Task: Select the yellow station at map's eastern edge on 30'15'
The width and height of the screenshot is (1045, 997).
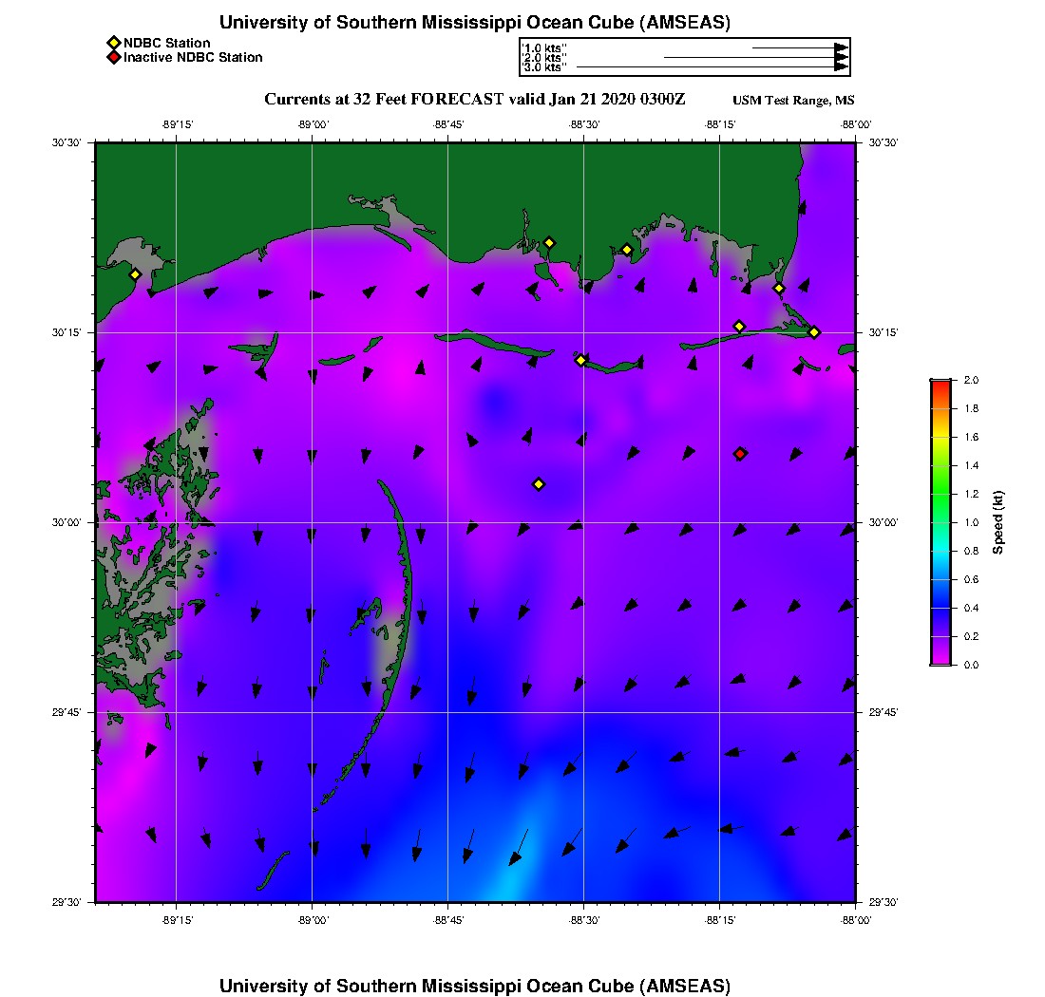Action: [814, 332]
